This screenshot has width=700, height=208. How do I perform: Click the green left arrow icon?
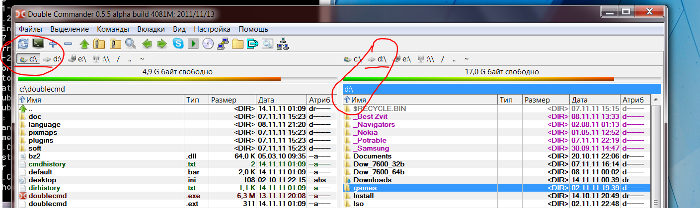pos(147,44)
